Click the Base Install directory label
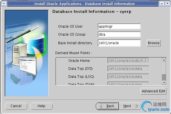171x114 pixels. pos(75,43)
